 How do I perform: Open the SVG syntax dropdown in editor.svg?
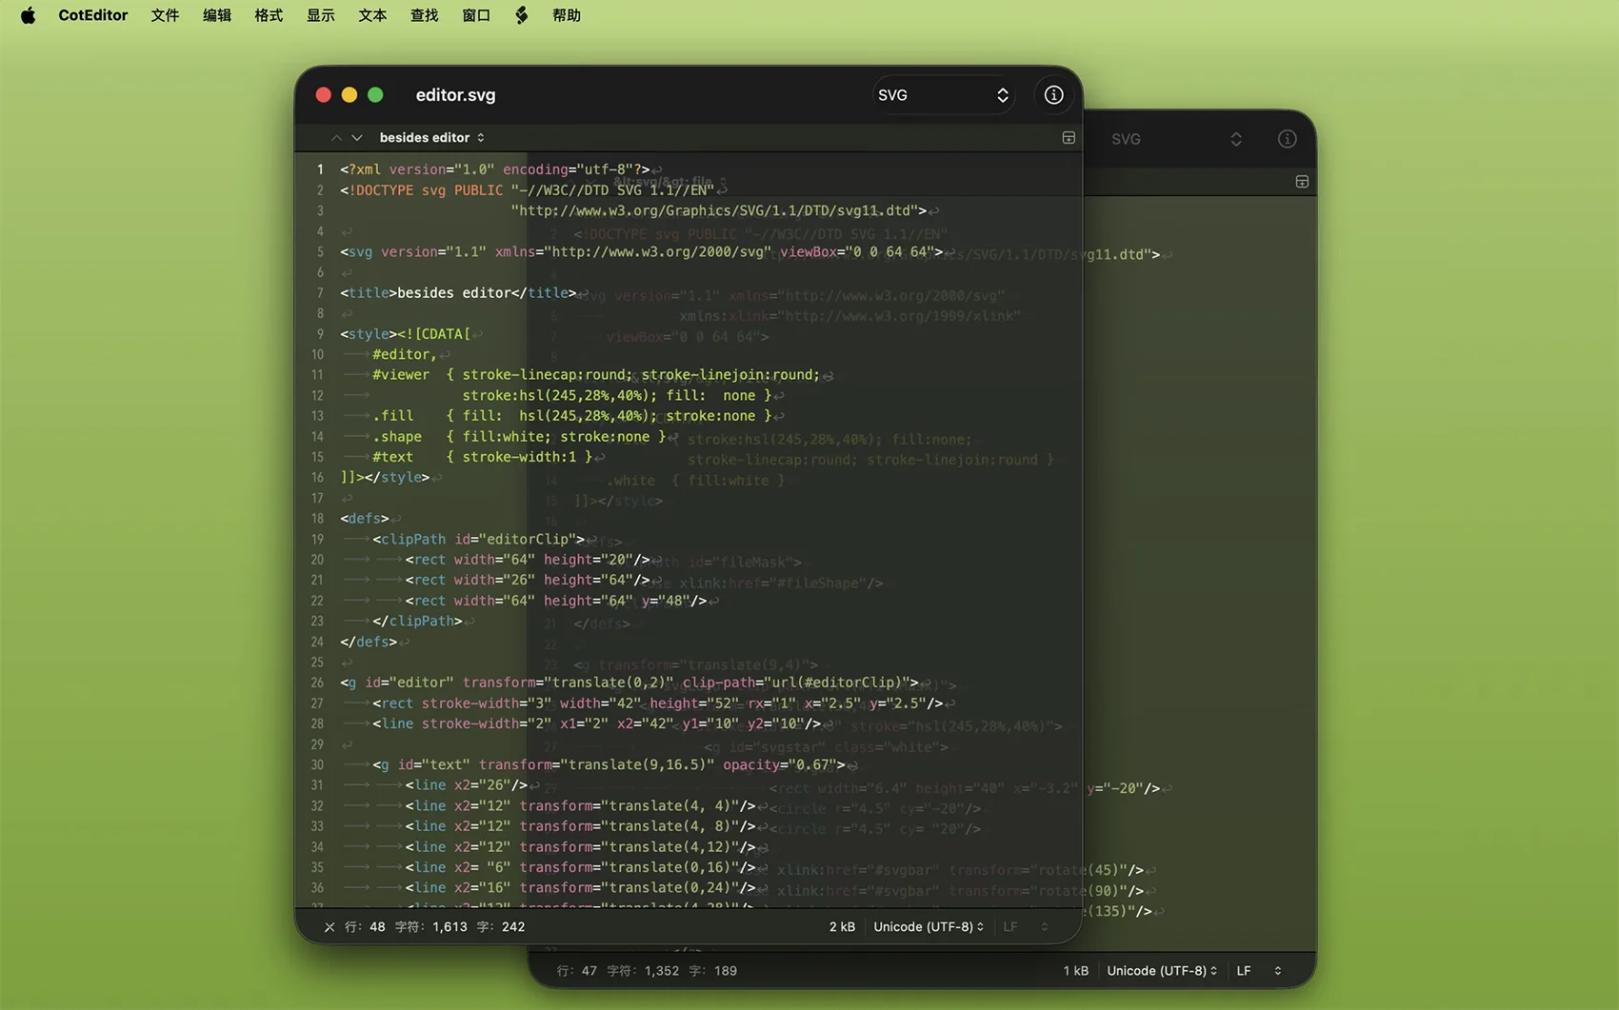coord(942,95)
